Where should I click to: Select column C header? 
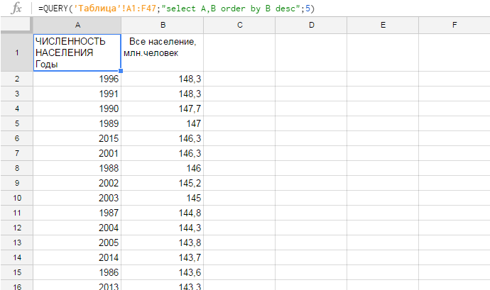[x=239, y=26]
